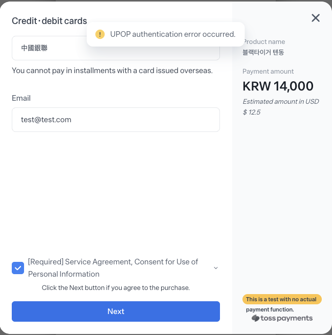
Task: Click the $ 12.5 converted amount
Action: coord(252,112)
